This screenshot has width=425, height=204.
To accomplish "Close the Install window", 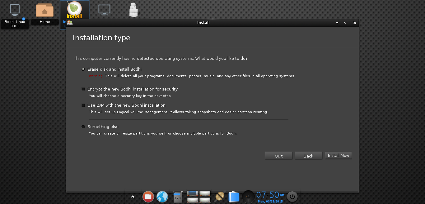I will point(355,23).
